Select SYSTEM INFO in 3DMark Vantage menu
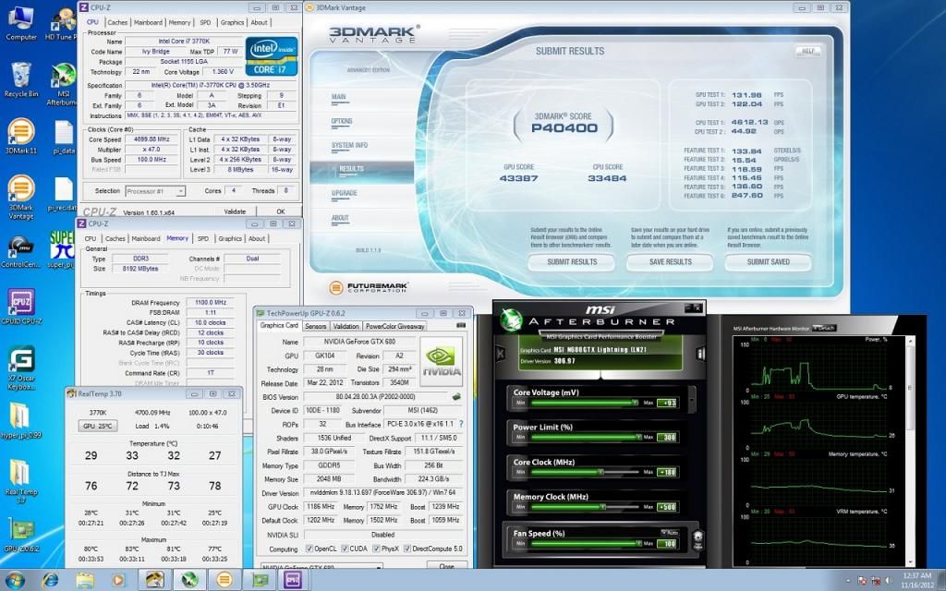This screenshot has width=946, height=591. pyautogui.click(x=349, y=145)
